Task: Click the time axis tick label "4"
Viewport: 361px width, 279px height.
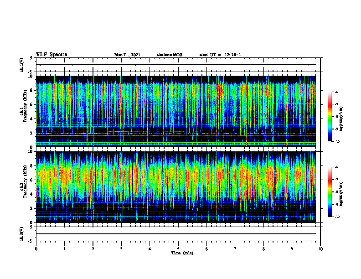Action: point(150,249)
